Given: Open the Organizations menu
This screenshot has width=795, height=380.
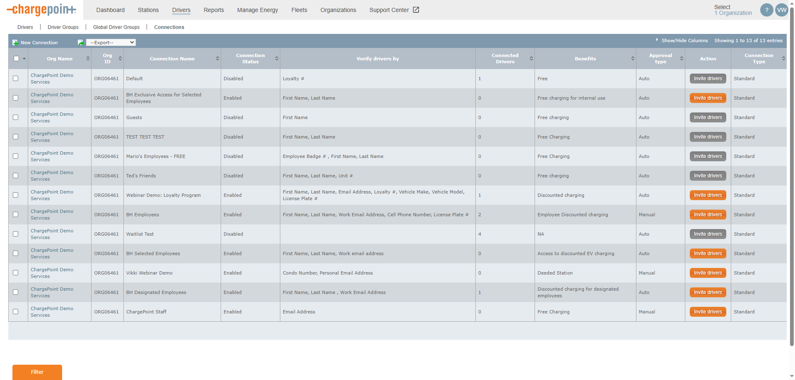Looking at the screenshot, I should 338,10.
